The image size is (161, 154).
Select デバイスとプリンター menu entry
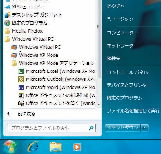[129, 85]
